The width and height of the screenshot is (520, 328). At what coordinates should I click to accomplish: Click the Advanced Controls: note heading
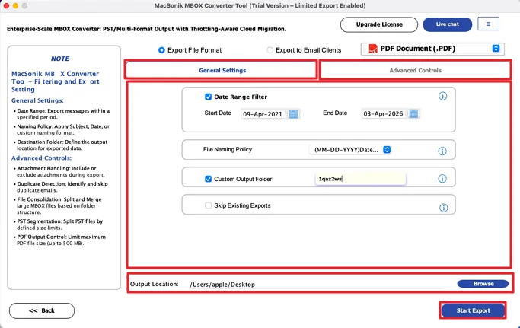[x=41, y=158]
